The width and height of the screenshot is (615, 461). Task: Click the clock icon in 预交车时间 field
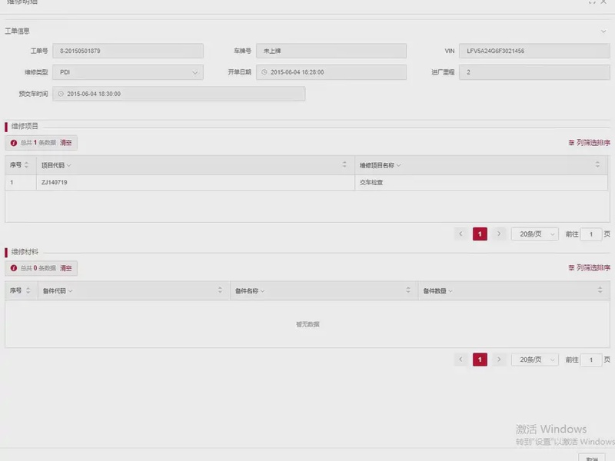tap(61, 94)
